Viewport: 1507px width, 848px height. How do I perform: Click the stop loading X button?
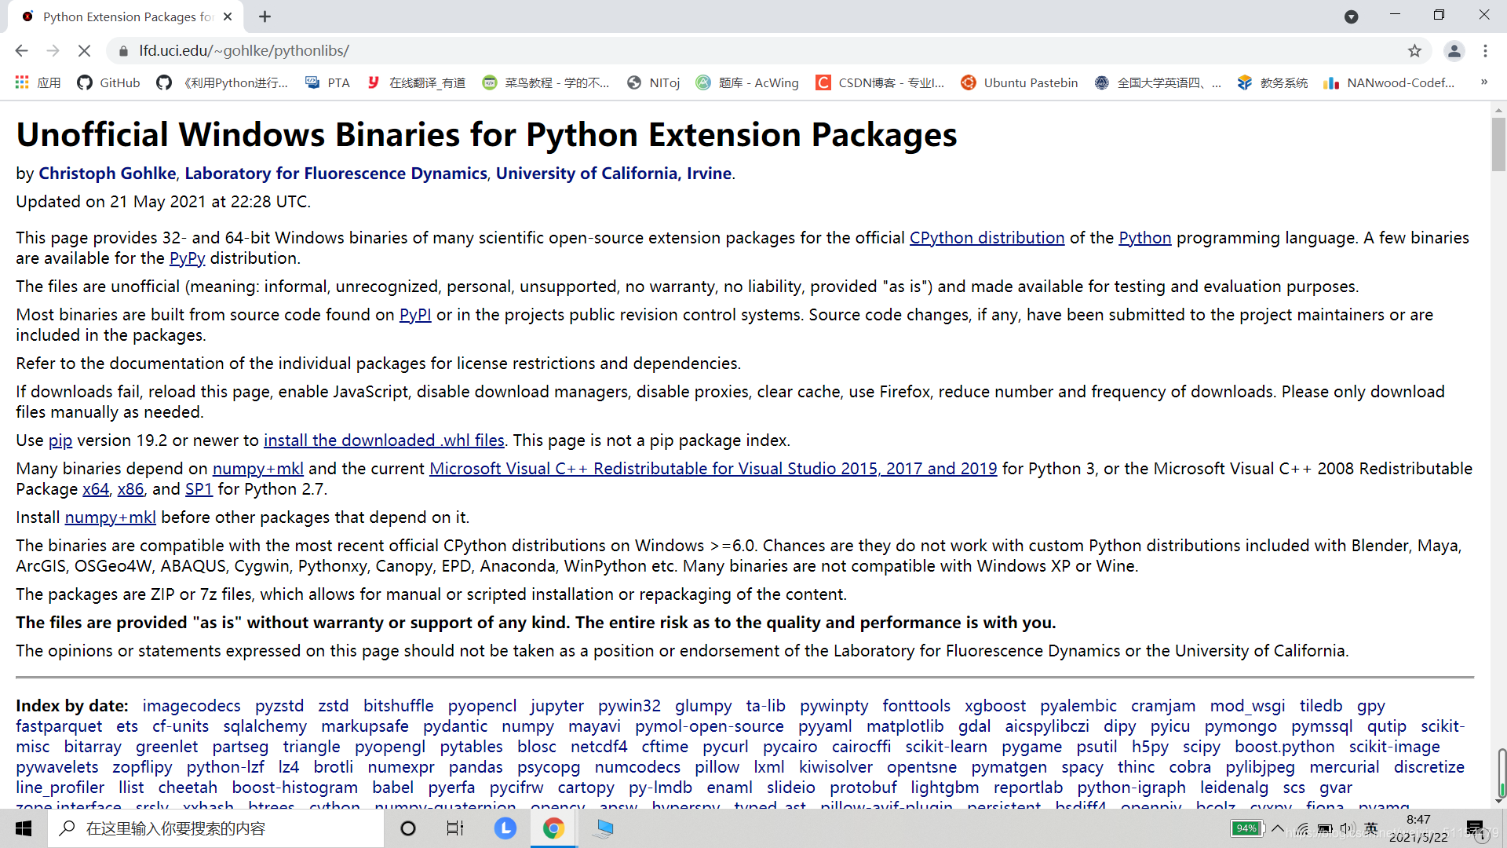[x=85, y=51]
